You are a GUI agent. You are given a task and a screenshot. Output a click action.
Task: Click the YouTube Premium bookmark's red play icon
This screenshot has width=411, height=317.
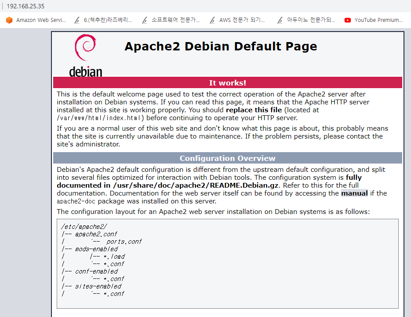pos(347,20)
